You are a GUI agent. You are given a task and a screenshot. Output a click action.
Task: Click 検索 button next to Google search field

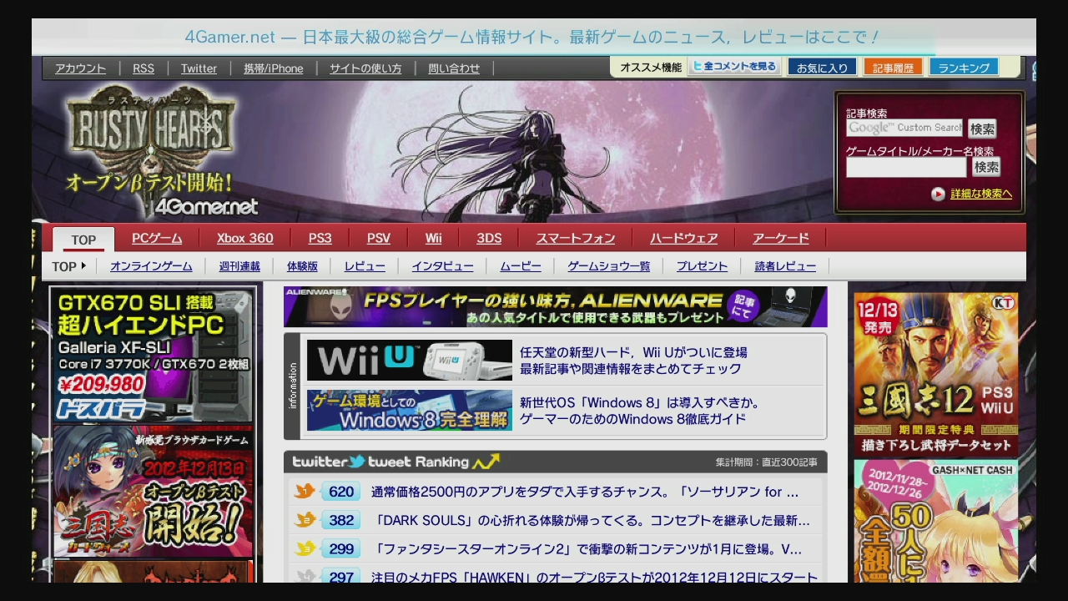tap(982, 129)
